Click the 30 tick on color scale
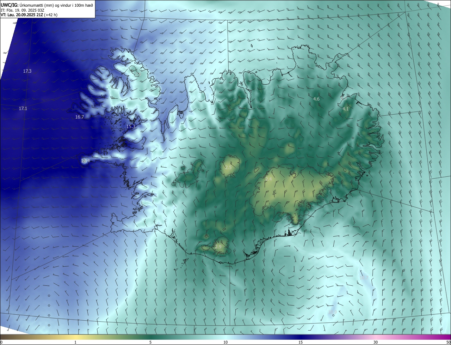Screen dimensions: 451x345 click(x=376, y=342)
